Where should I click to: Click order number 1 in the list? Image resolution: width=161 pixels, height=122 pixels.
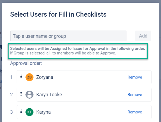point(12,77)
